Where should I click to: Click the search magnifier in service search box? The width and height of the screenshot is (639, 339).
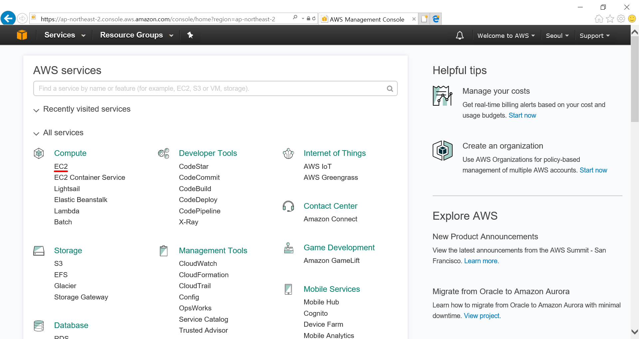point(390,88)
